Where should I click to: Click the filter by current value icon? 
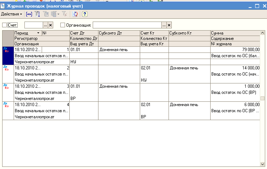click(46, 14)
